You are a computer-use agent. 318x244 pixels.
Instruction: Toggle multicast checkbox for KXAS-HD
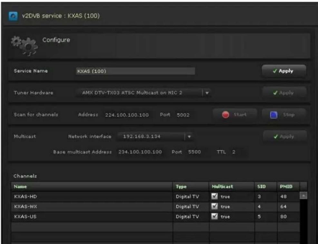tap(214, 196)
